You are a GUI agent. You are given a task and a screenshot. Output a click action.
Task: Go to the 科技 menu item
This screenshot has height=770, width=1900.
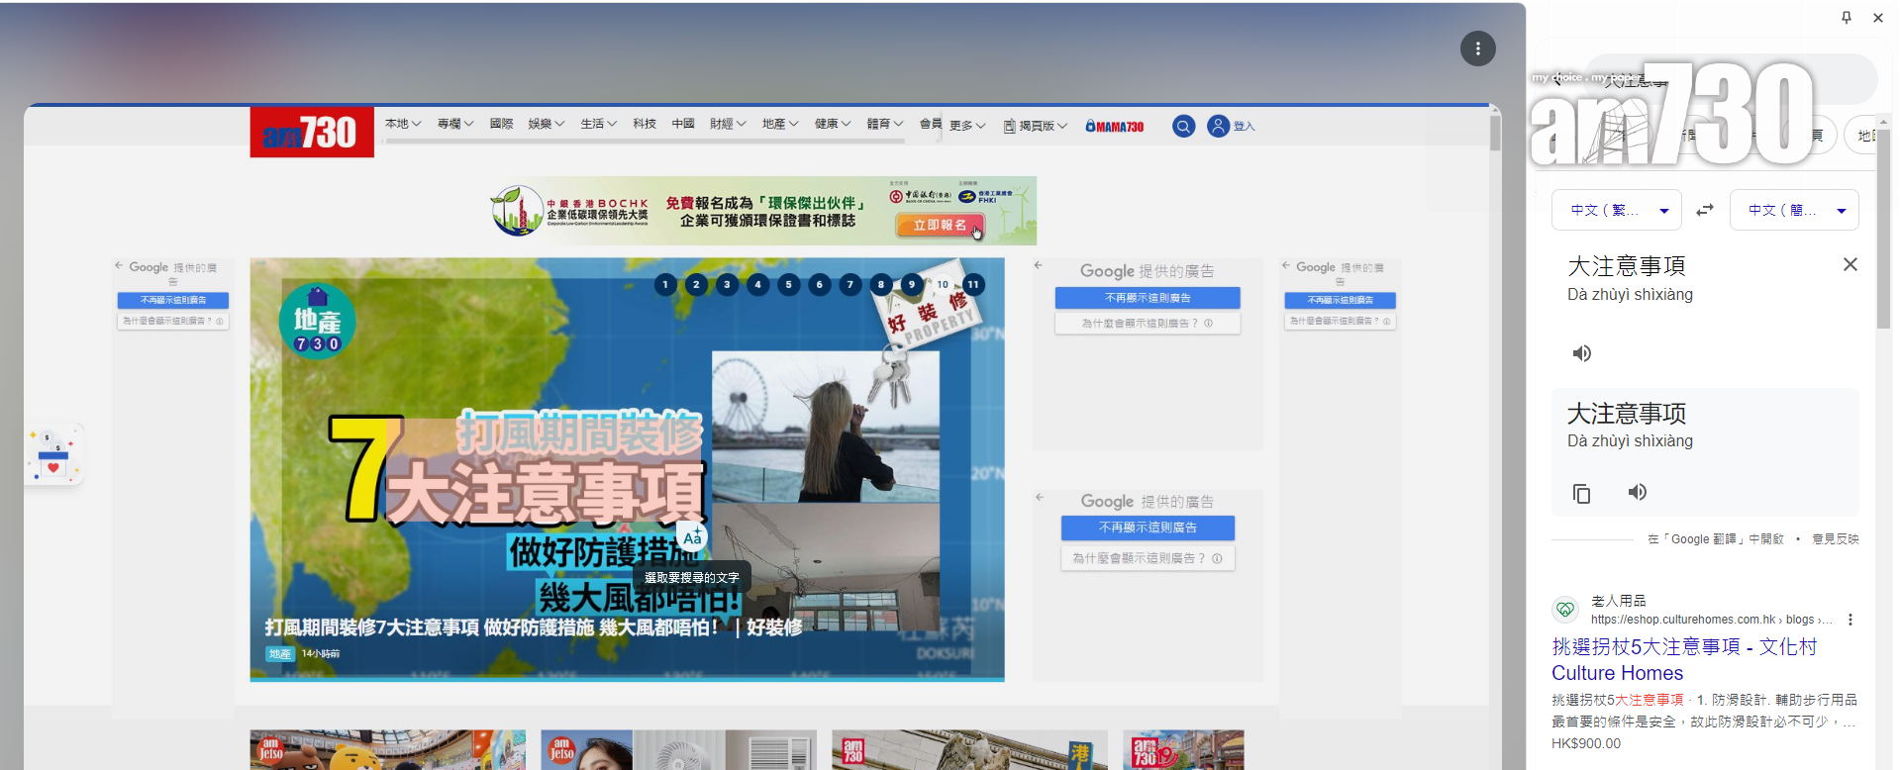[x=645, y=124]
